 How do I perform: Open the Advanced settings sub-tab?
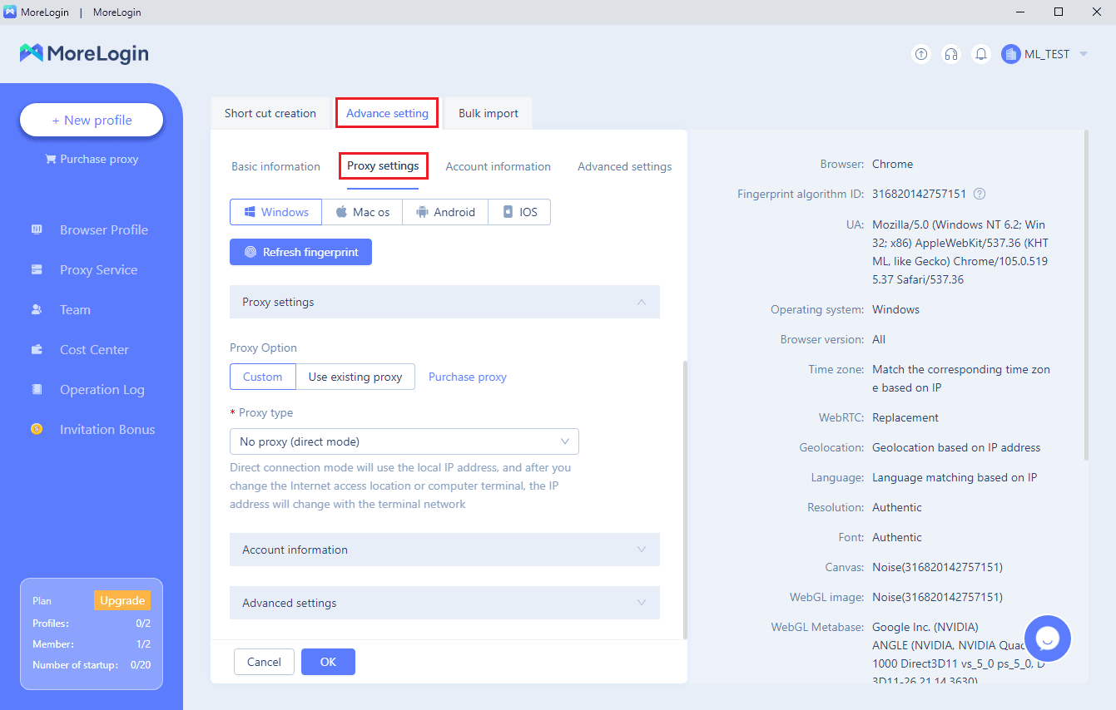(625, 166)
